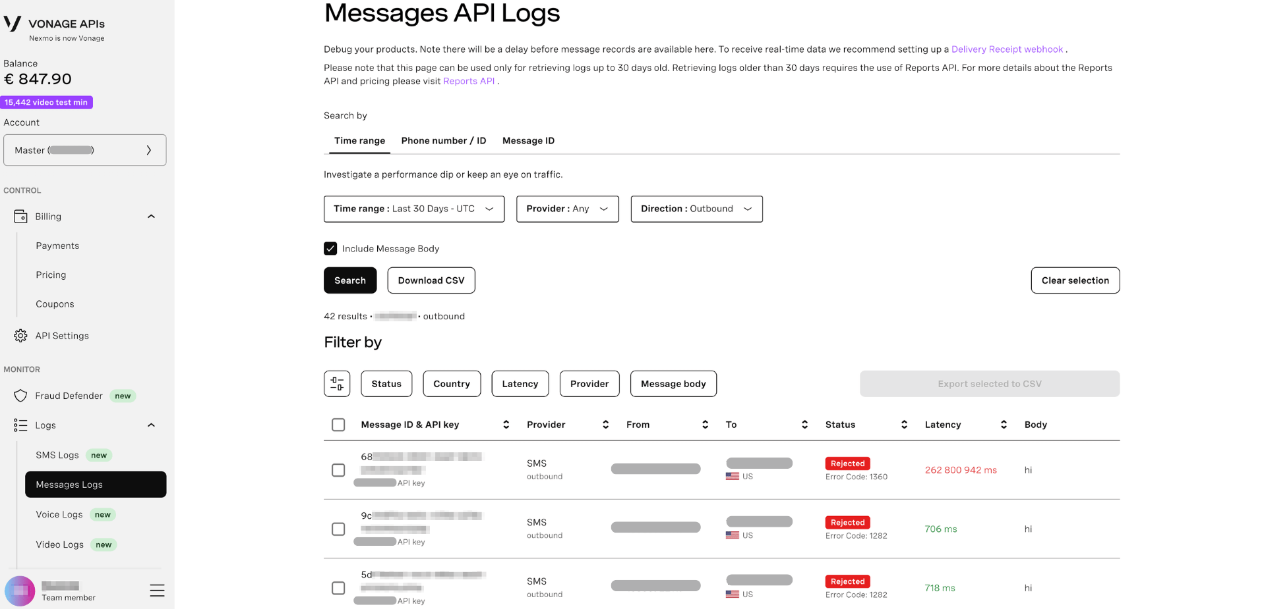Sort by Message ID & API key arrows
Screen dimensions: 1264x609
point(506,425)
